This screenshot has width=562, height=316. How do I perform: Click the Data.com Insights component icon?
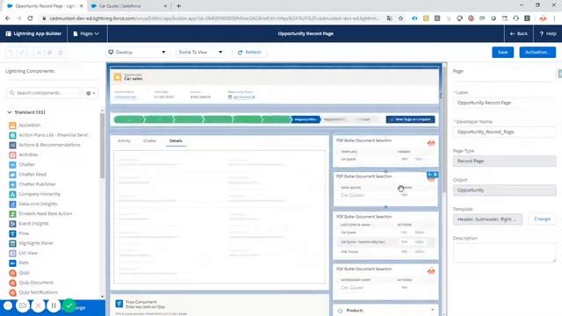point(12,204)
